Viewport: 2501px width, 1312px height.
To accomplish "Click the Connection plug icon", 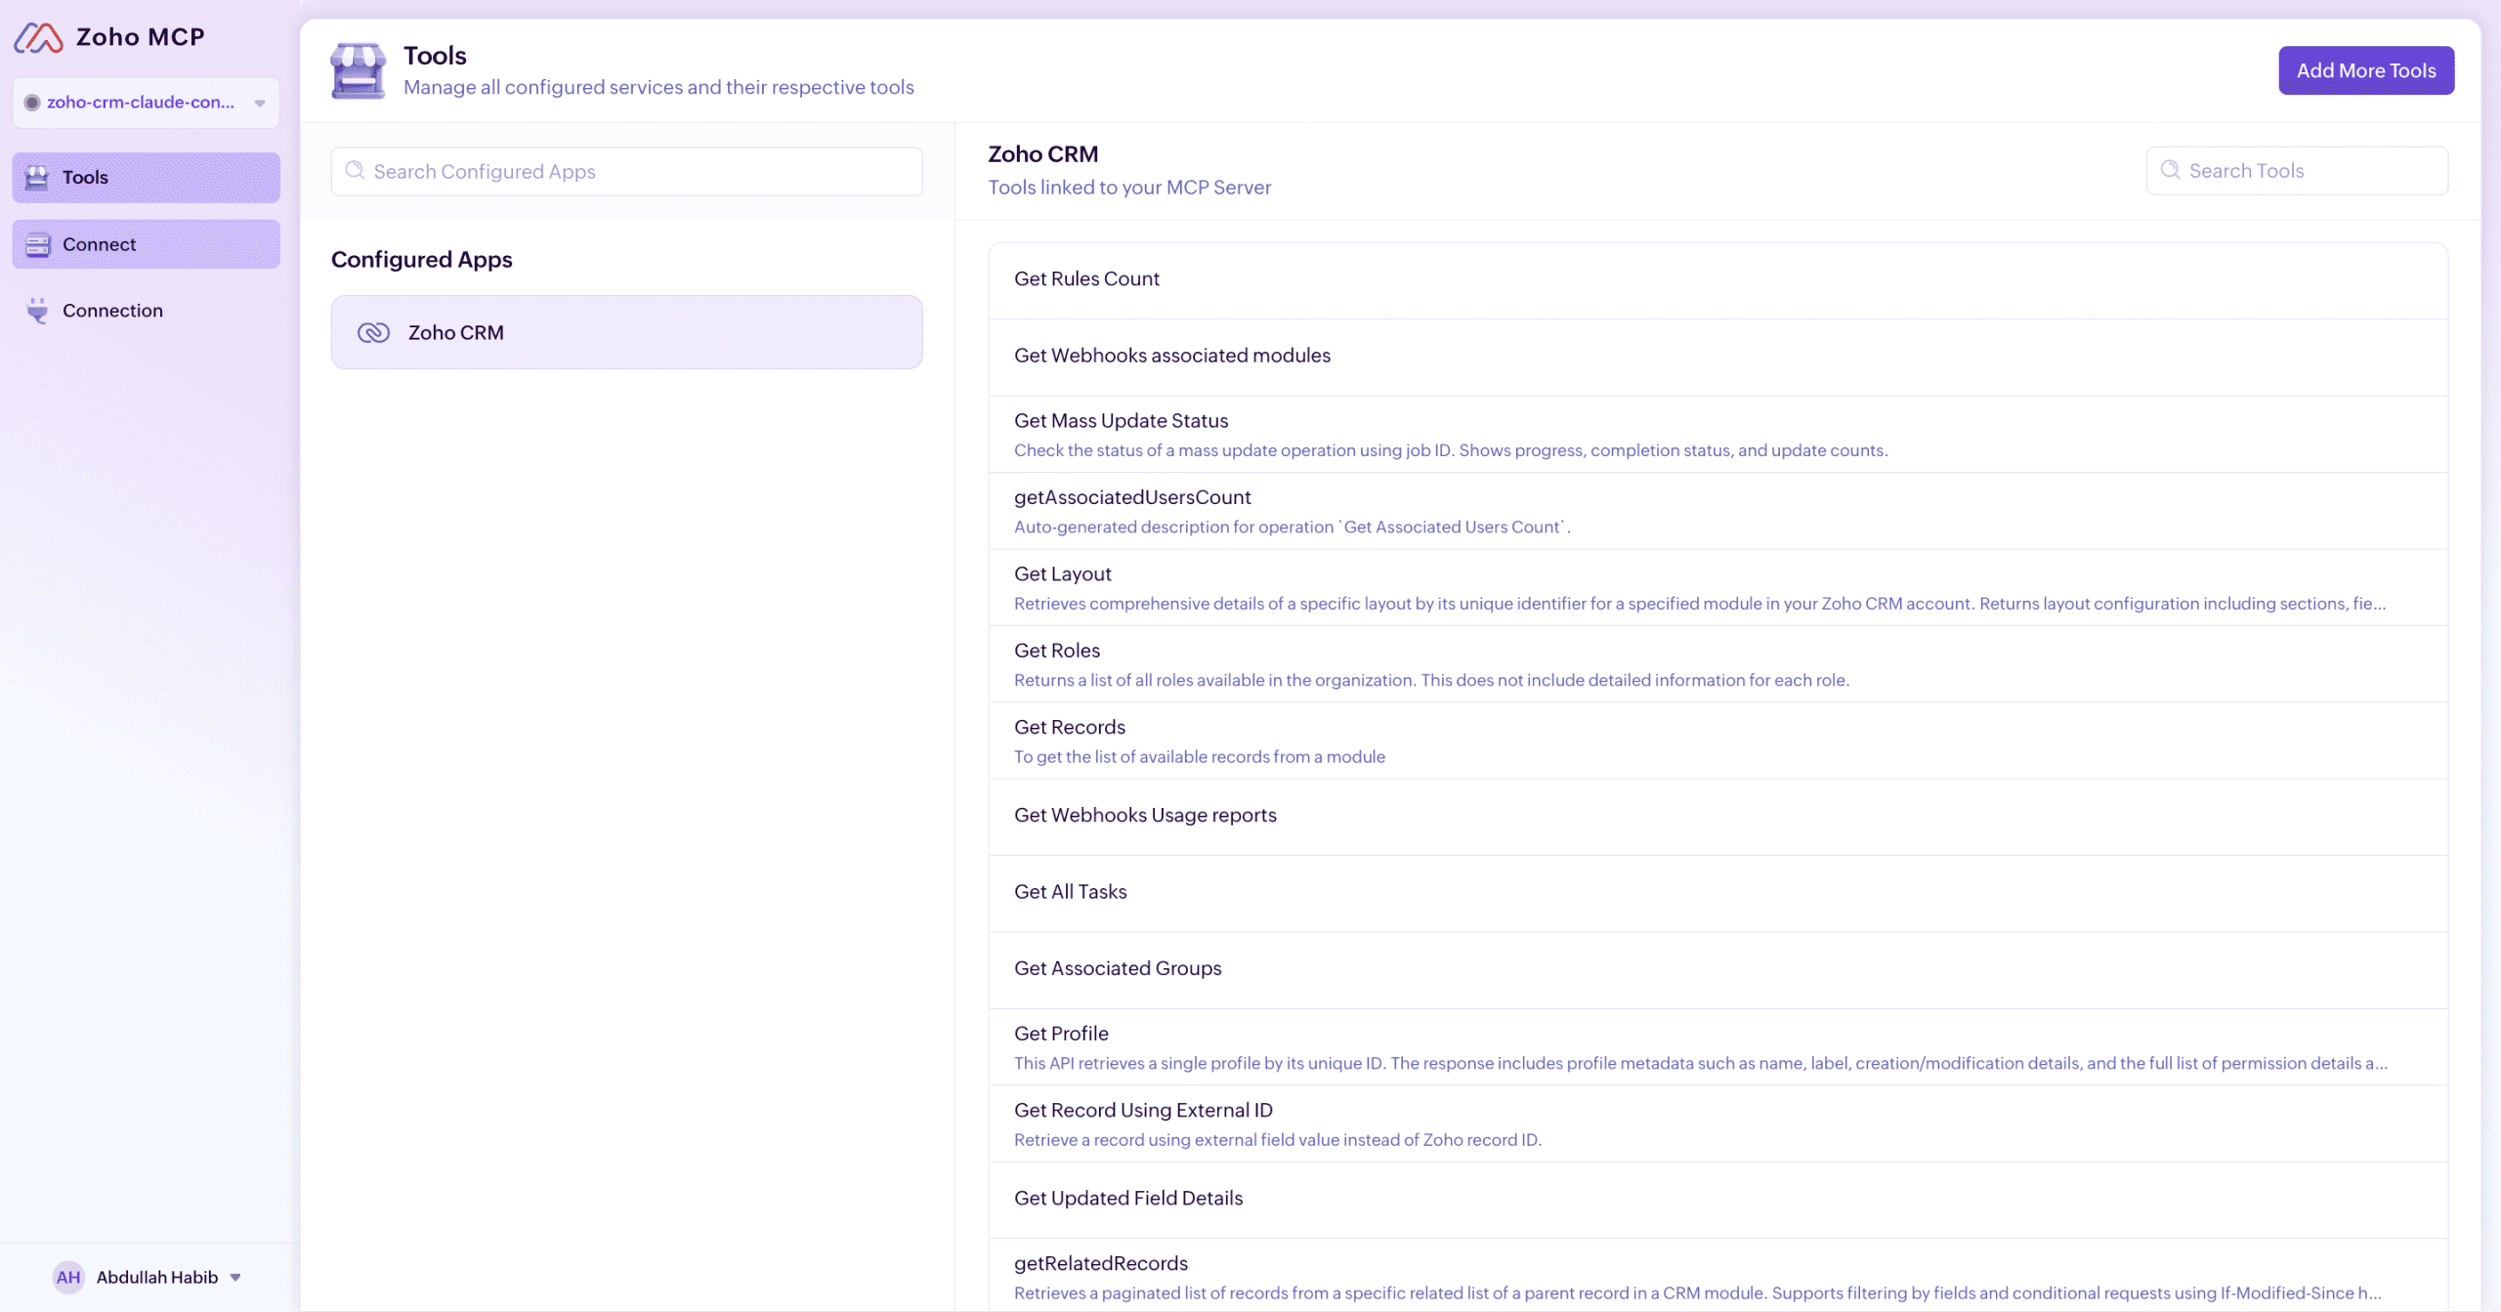I will pyautogui.click(x=37, y=310).
